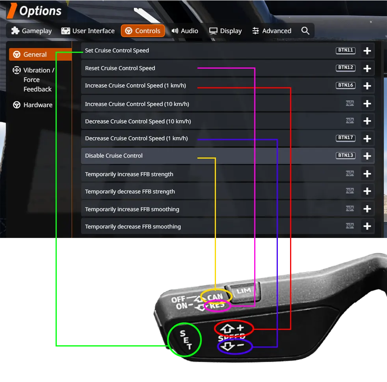
Task: Go to the Audio tab
Action: click(x=185, y=31)
